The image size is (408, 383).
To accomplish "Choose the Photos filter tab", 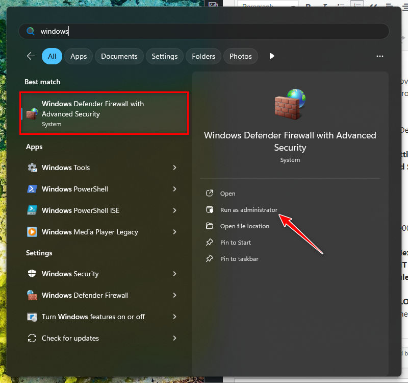I will (x=241, y=56).
